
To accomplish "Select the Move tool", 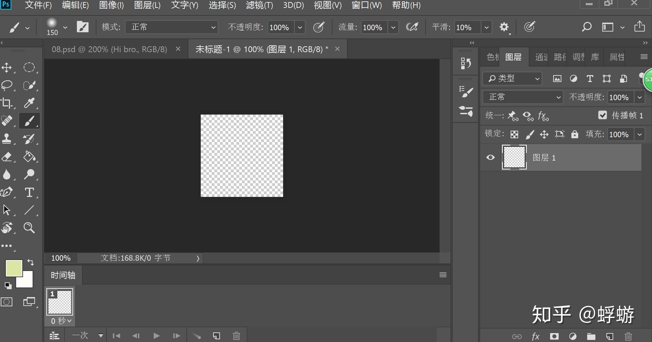I will 7,68.
